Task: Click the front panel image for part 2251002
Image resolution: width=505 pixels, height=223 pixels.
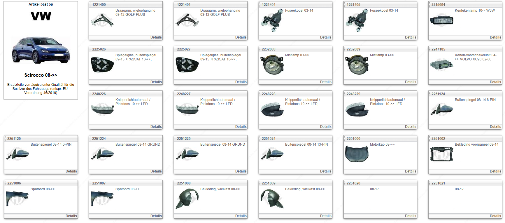Action: [x=441, y=154]
